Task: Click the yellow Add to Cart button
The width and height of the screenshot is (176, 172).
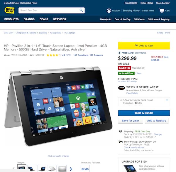Action: tap(144, 45)
